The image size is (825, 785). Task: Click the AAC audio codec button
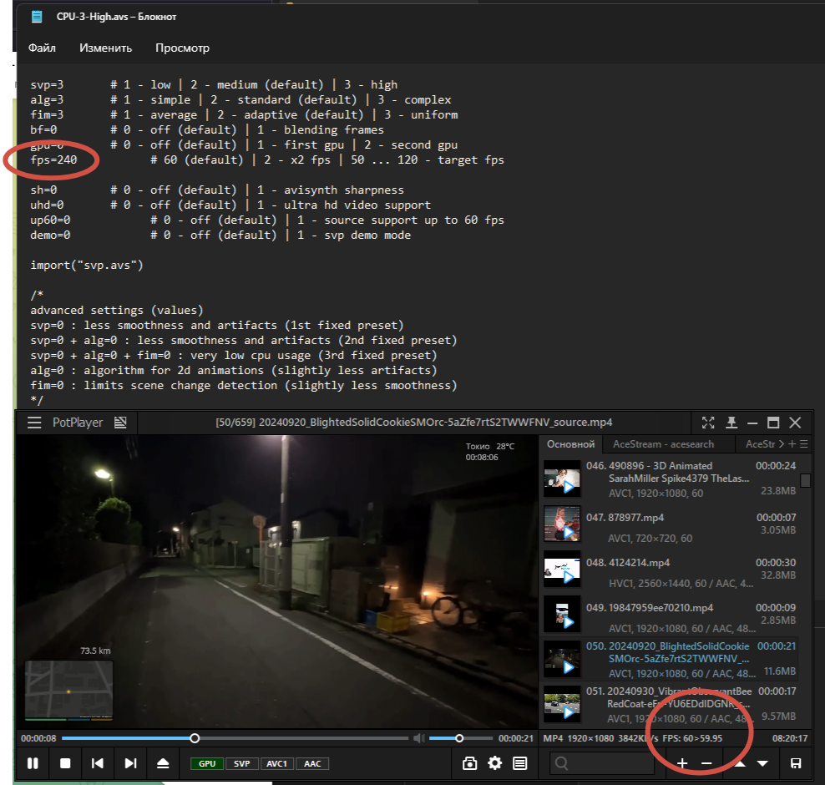point(312,763)
